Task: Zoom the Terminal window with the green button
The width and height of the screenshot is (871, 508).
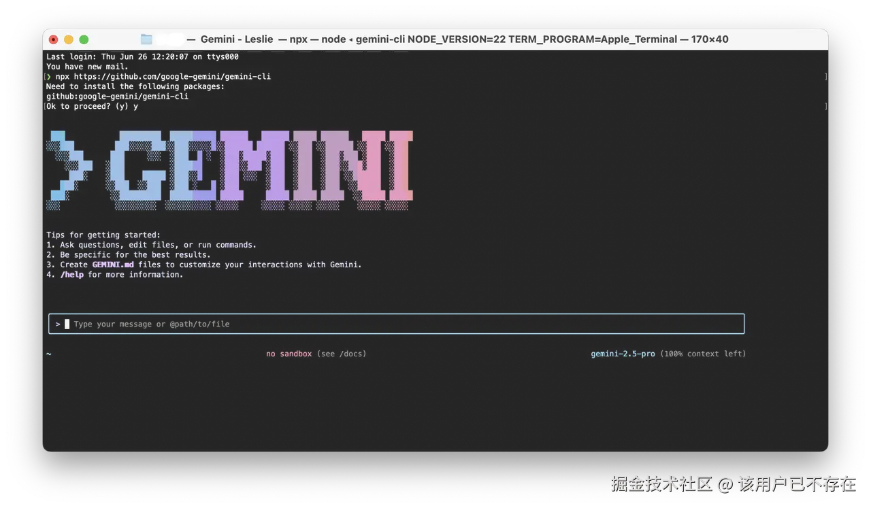Action: [x=84, y=39]
